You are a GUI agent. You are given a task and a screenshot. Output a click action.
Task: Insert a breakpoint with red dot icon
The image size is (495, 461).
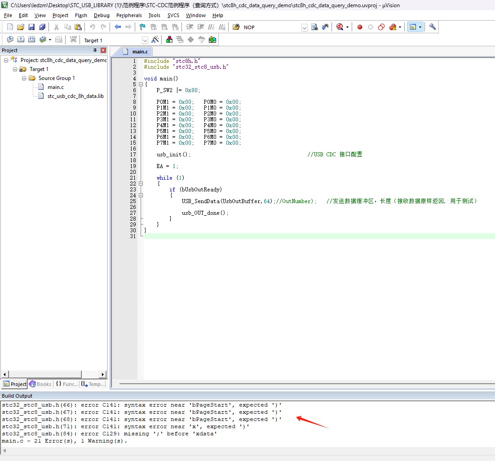point(360,27)
